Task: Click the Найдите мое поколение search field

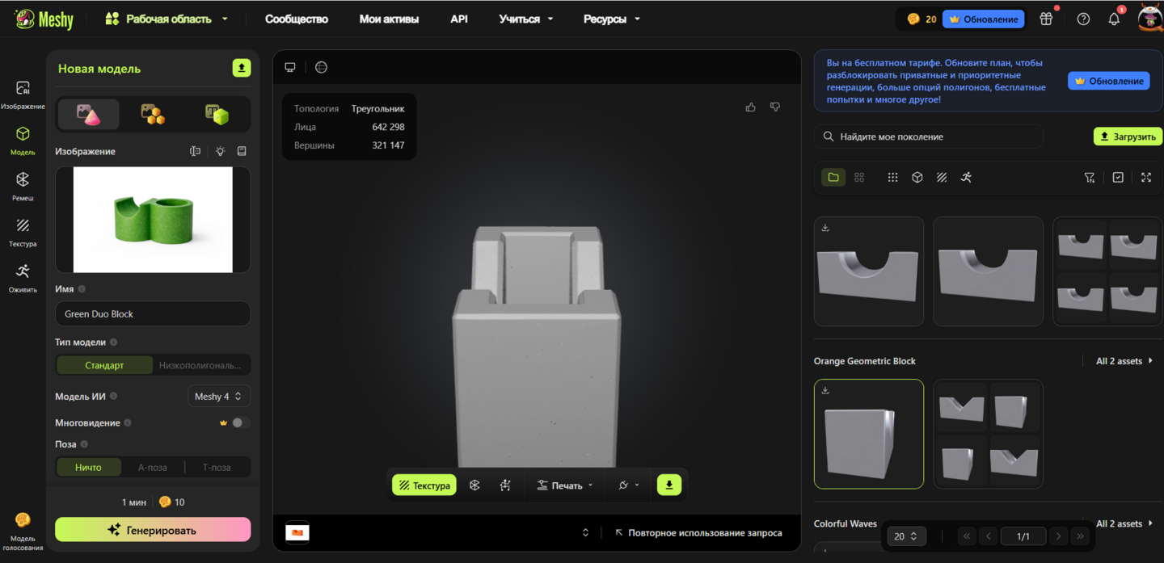Action: point(930,137)
